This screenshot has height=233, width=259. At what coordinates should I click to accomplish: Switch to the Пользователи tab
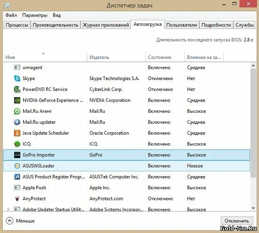coord(181,25)
